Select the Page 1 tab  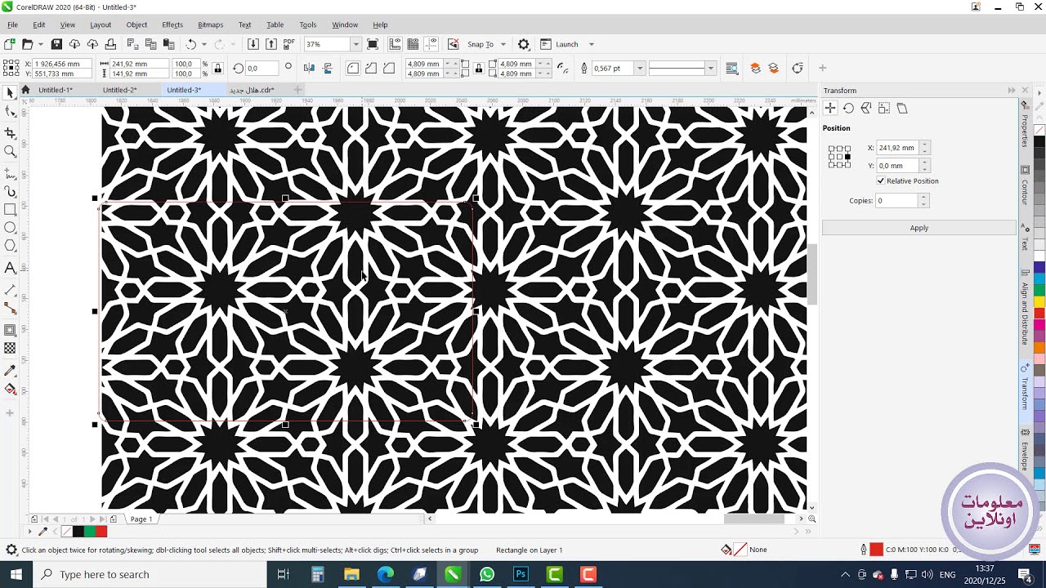141,519
